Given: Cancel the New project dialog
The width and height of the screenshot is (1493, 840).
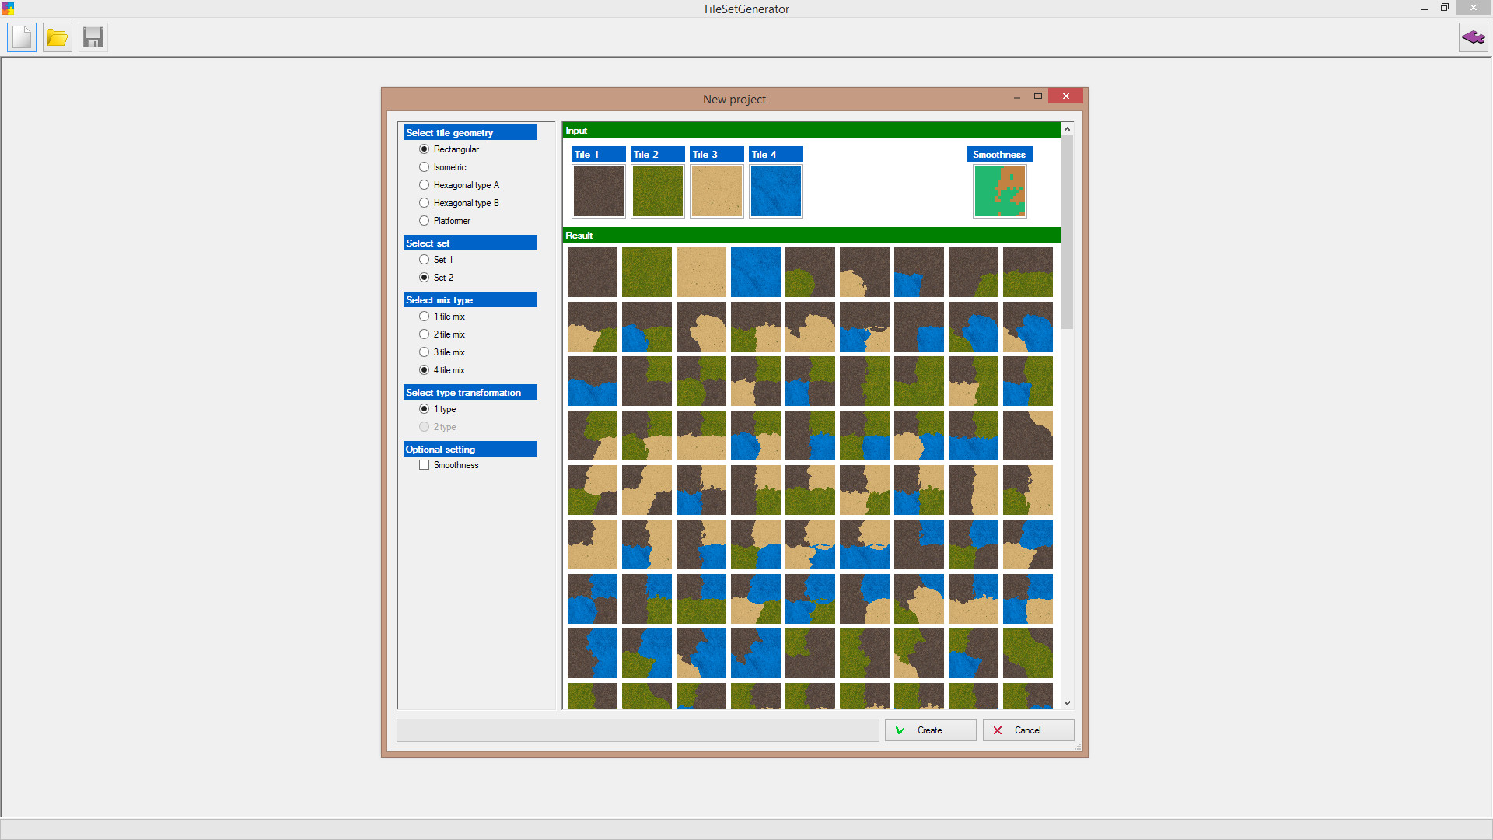Looking at the screenshot, I should tap(1028, 730).
